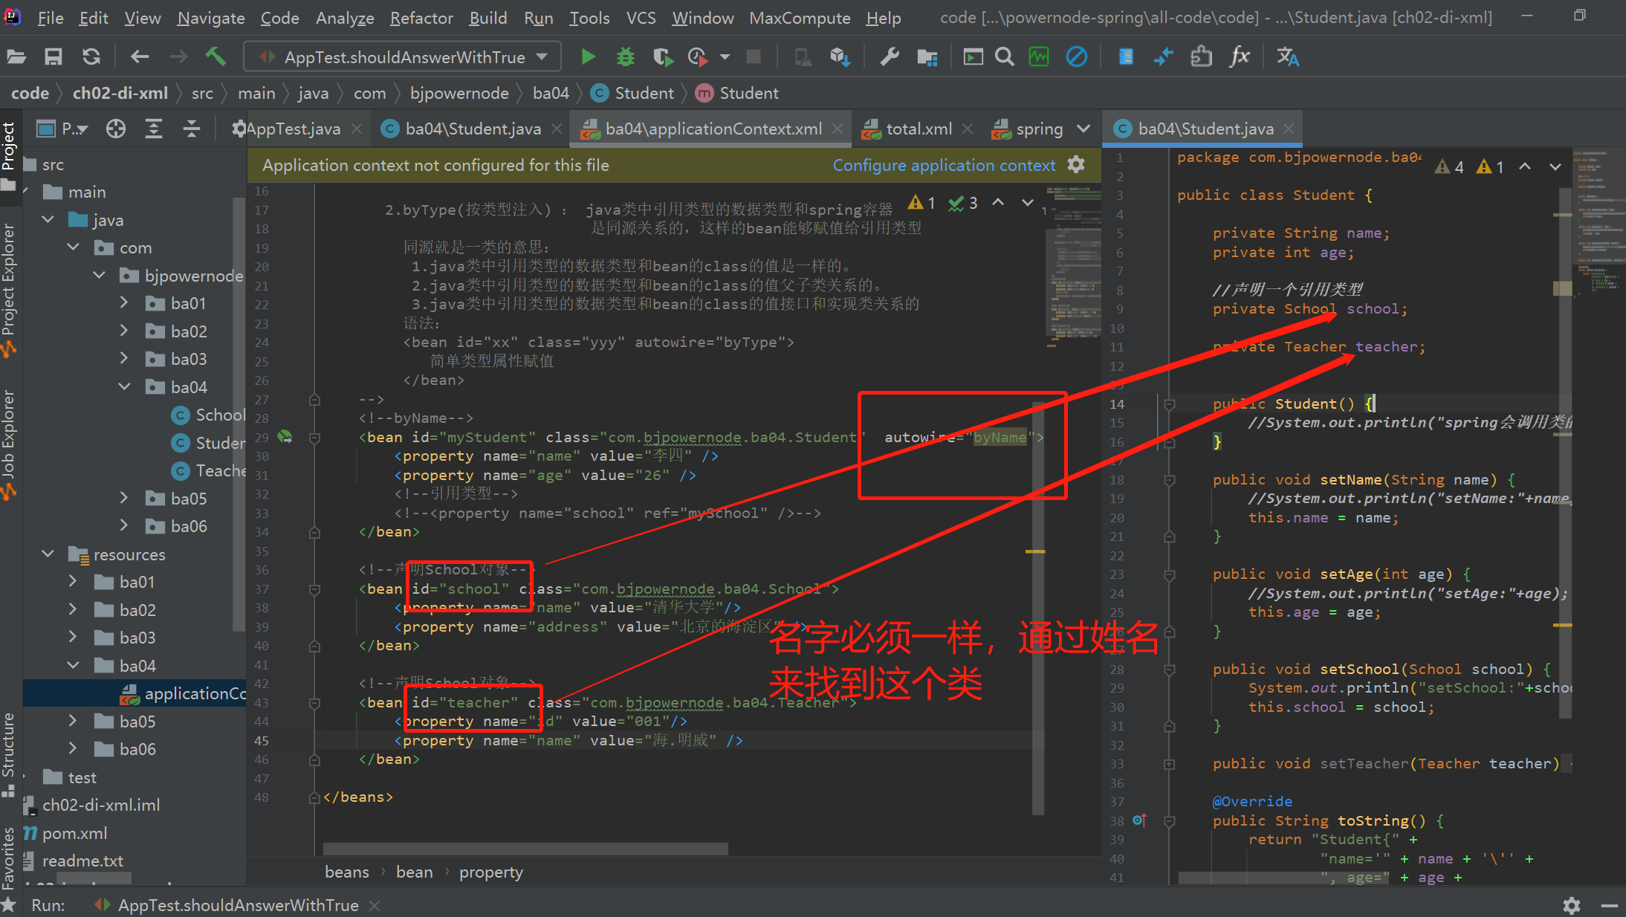Run the AppTest.shouldAnswerWithTrue configuration
Viewport: 1626px width, 917px height.
click(x=588, y=56)
